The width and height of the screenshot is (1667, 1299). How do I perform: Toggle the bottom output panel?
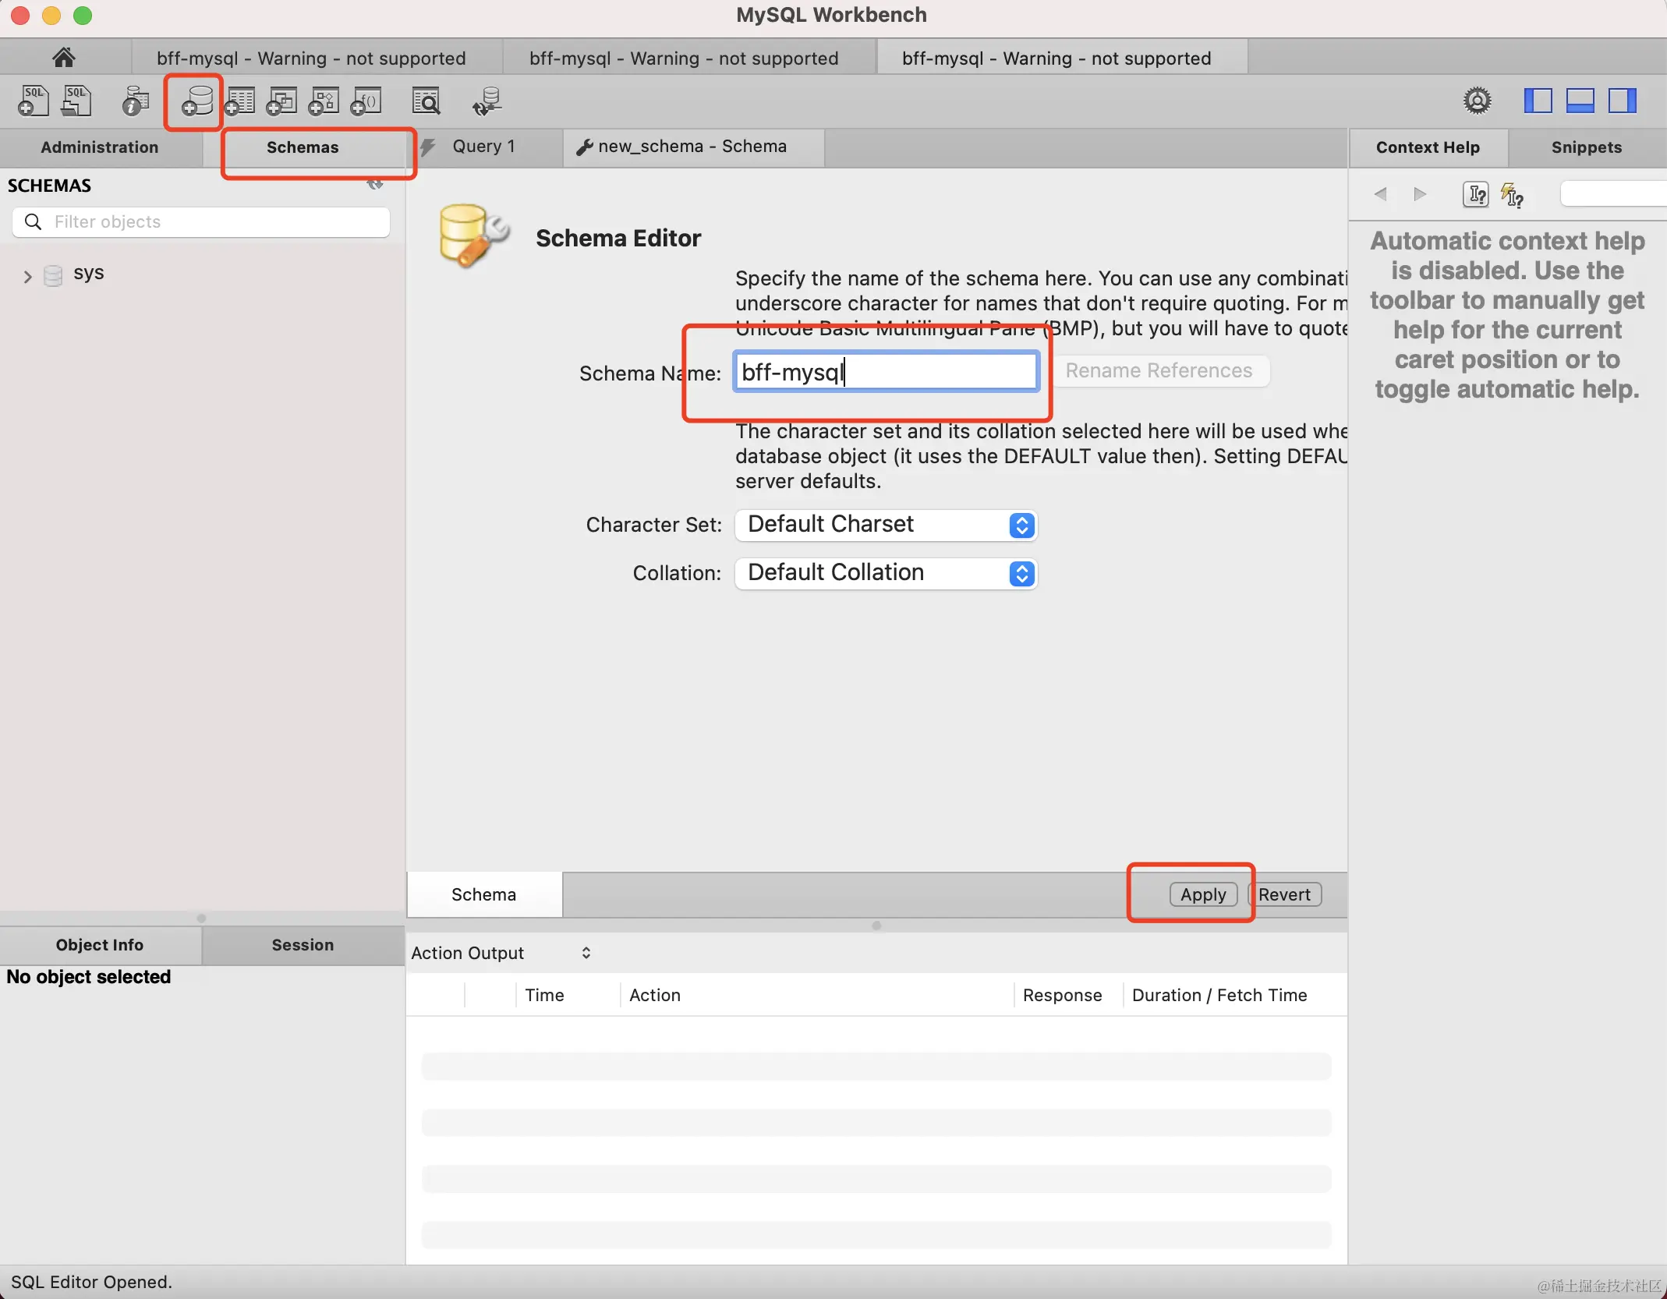(1580, 100)
